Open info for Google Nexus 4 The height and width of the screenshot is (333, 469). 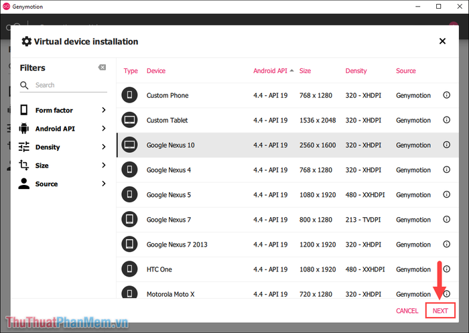point(446,170)
